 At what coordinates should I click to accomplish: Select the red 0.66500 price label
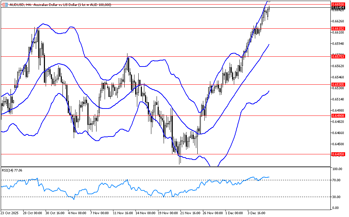(x=337, y=4)
